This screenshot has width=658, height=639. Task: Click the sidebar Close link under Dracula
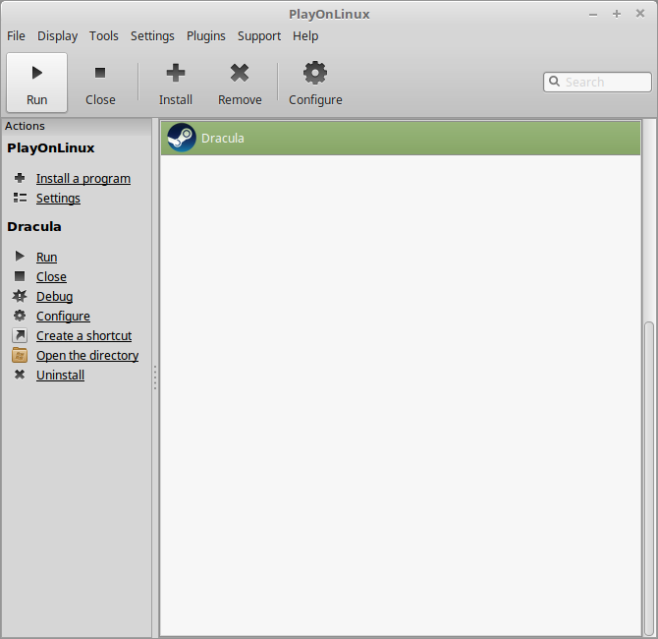[x=51, y=277]
